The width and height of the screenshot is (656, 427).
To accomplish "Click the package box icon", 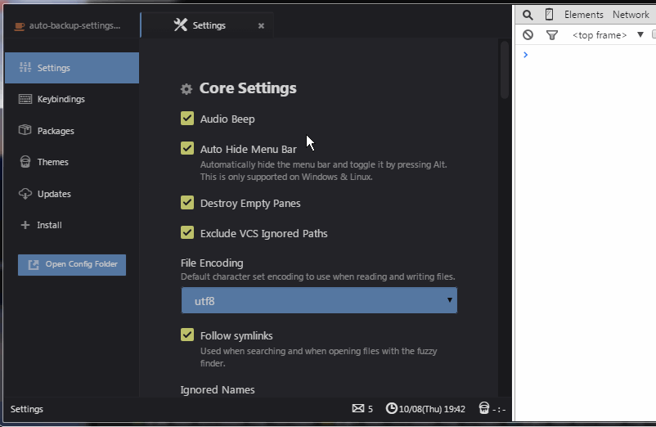I will pos(25,130).
